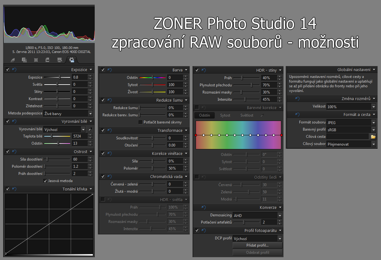Click the Redukce šumu reset arrow

(109, 100)
